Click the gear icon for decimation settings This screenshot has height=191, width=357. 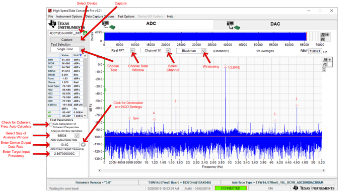(83, 144)
